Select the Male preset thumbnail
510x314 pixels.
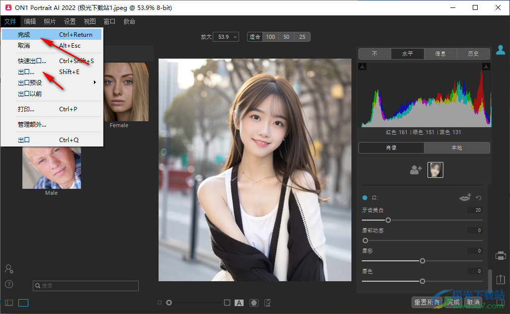[x=51, y=168]
